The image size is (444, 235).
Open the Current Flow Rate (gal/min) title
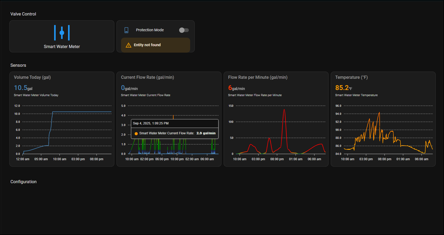coord(147,77)
